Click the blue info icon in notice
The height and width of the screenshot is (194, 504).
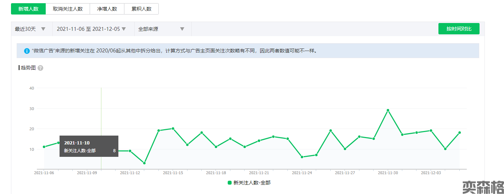tap(27, 51)
